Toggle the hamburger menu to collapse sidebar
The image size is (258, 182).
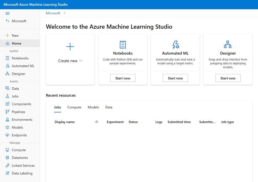coord(7,13)
